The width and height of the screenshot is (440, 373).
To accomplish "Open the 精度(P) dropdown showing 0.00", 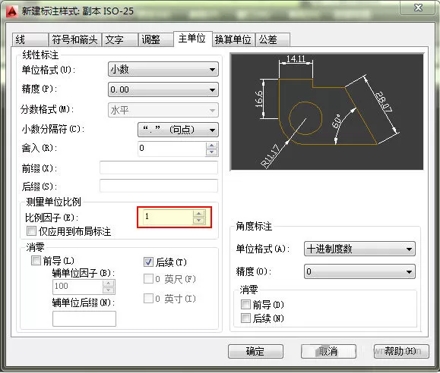I will coord(163,89).
